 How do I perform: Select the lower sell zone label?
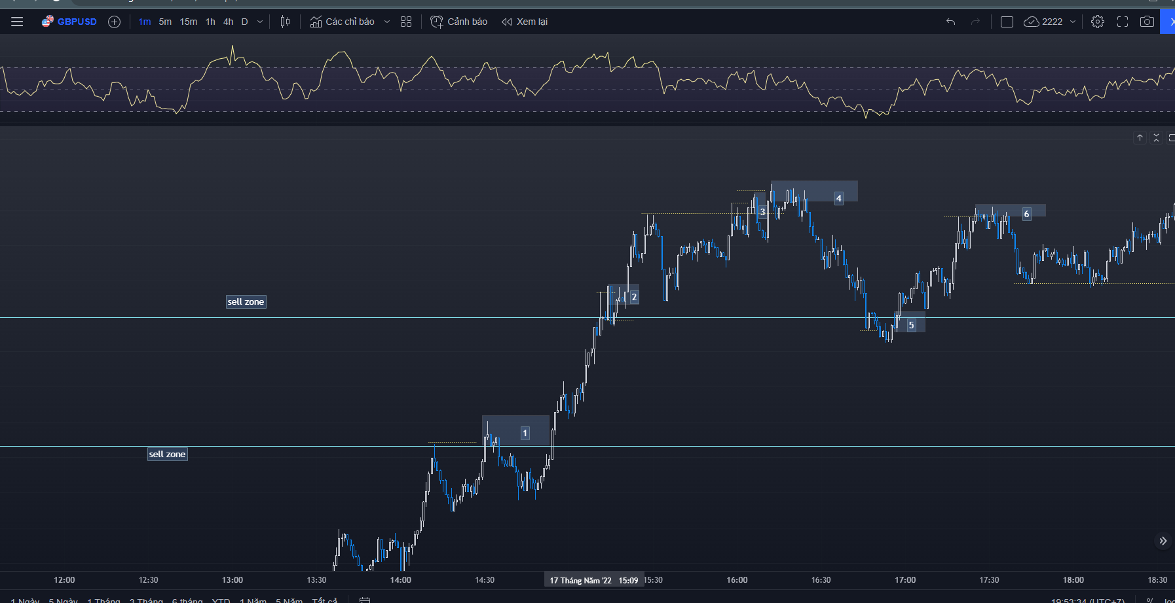[167, 454]
